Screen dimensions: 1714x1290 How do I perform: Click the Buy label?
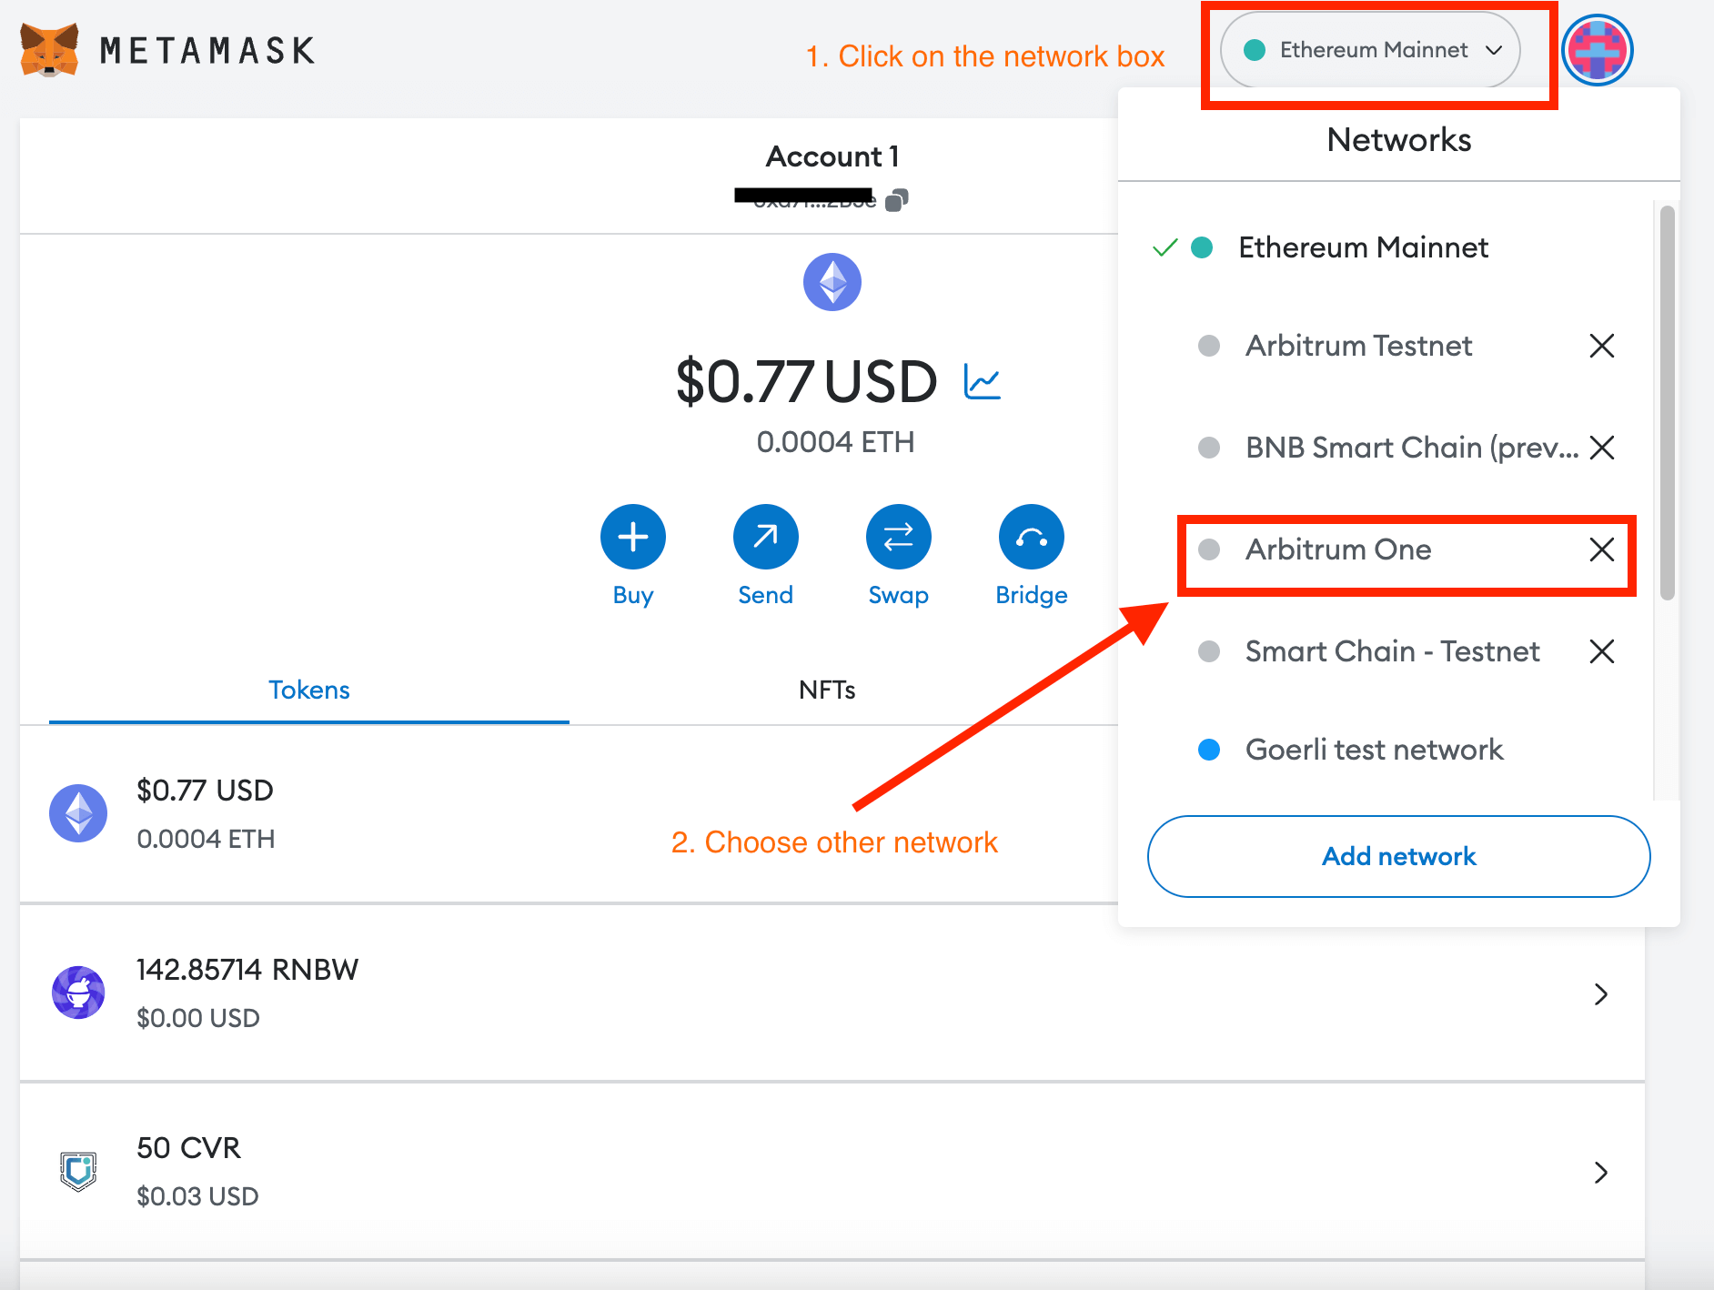[x=633, y=595]
